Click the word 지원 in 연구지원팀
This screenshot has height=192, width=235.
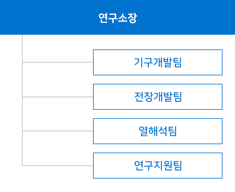pyautogui.click(x=163, y=165)
